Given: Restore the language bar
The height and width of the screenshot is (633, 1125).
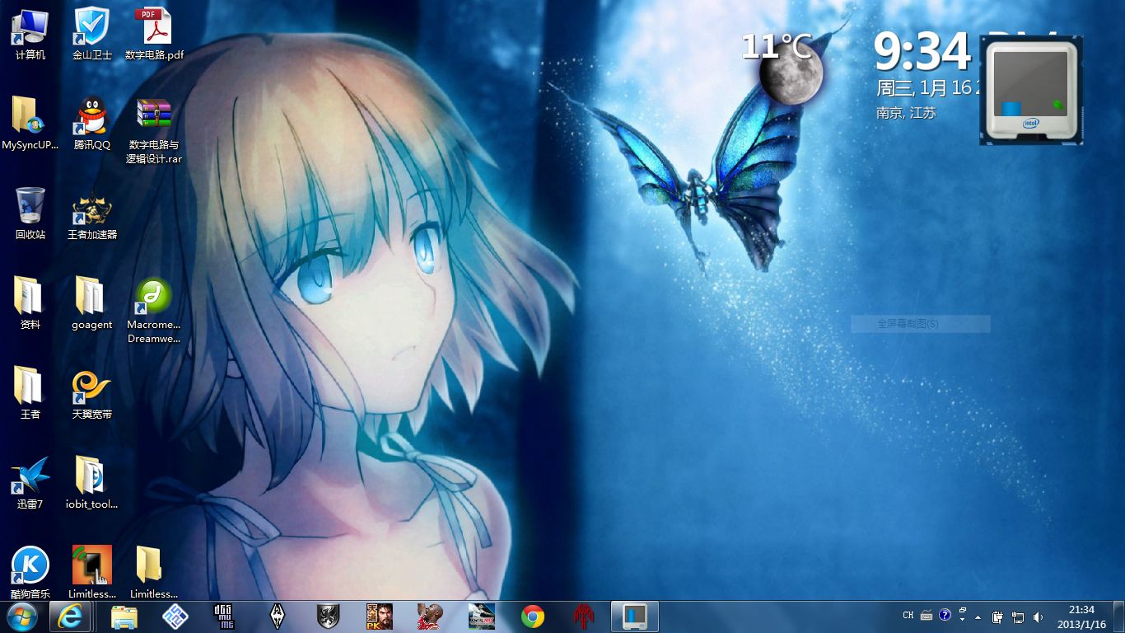Looking at the screenshot, I should point(963,612).
